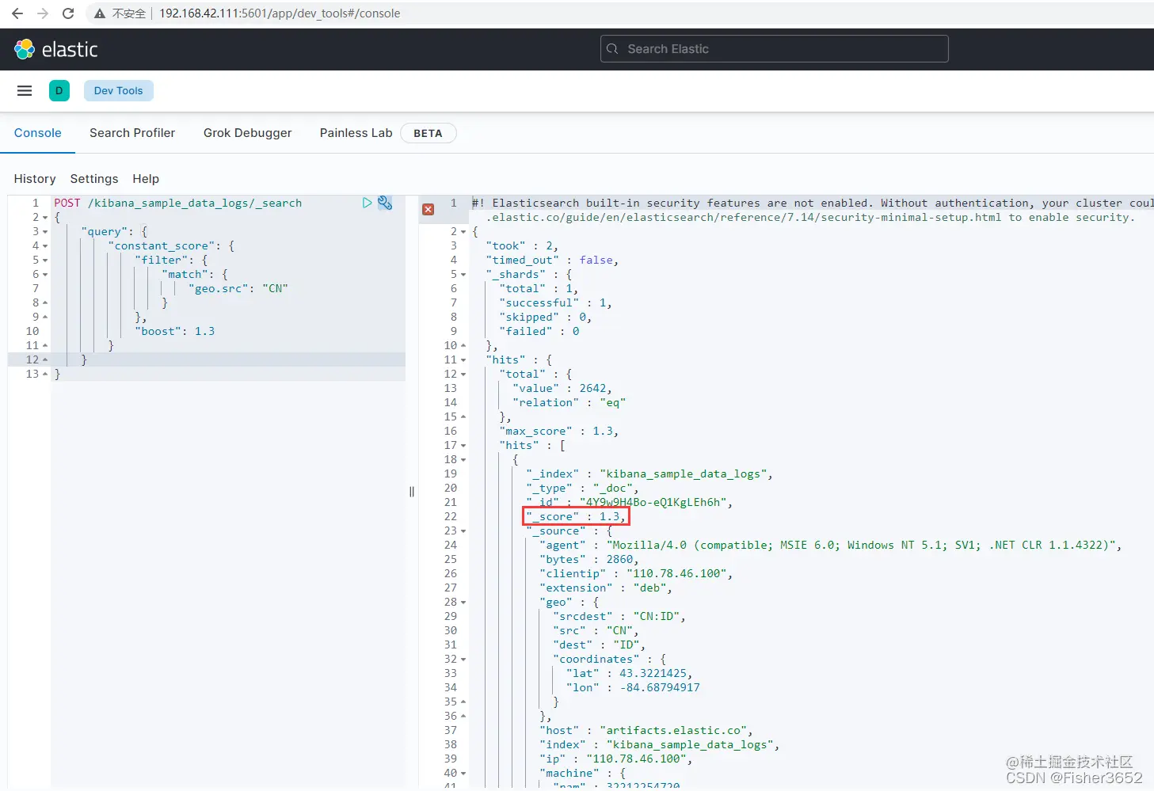
Task: Switch to the Console tab
Action: (x=38, y=133)
